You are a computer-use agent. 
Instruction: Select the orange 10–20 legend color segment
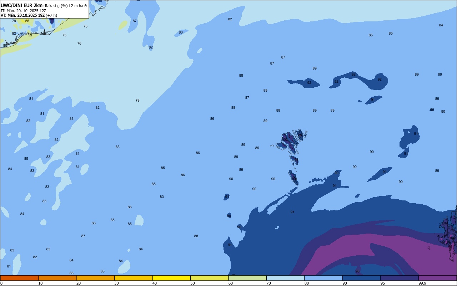click(x=57, y=278)
